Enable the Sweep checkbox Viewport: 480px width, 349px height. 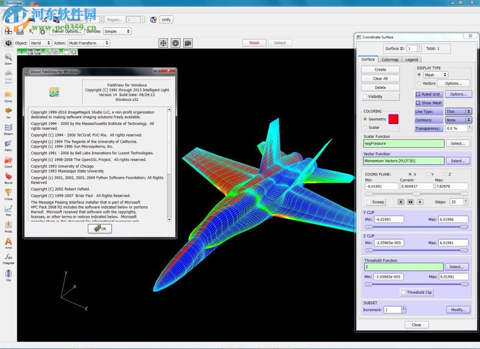tap(369, 202)
